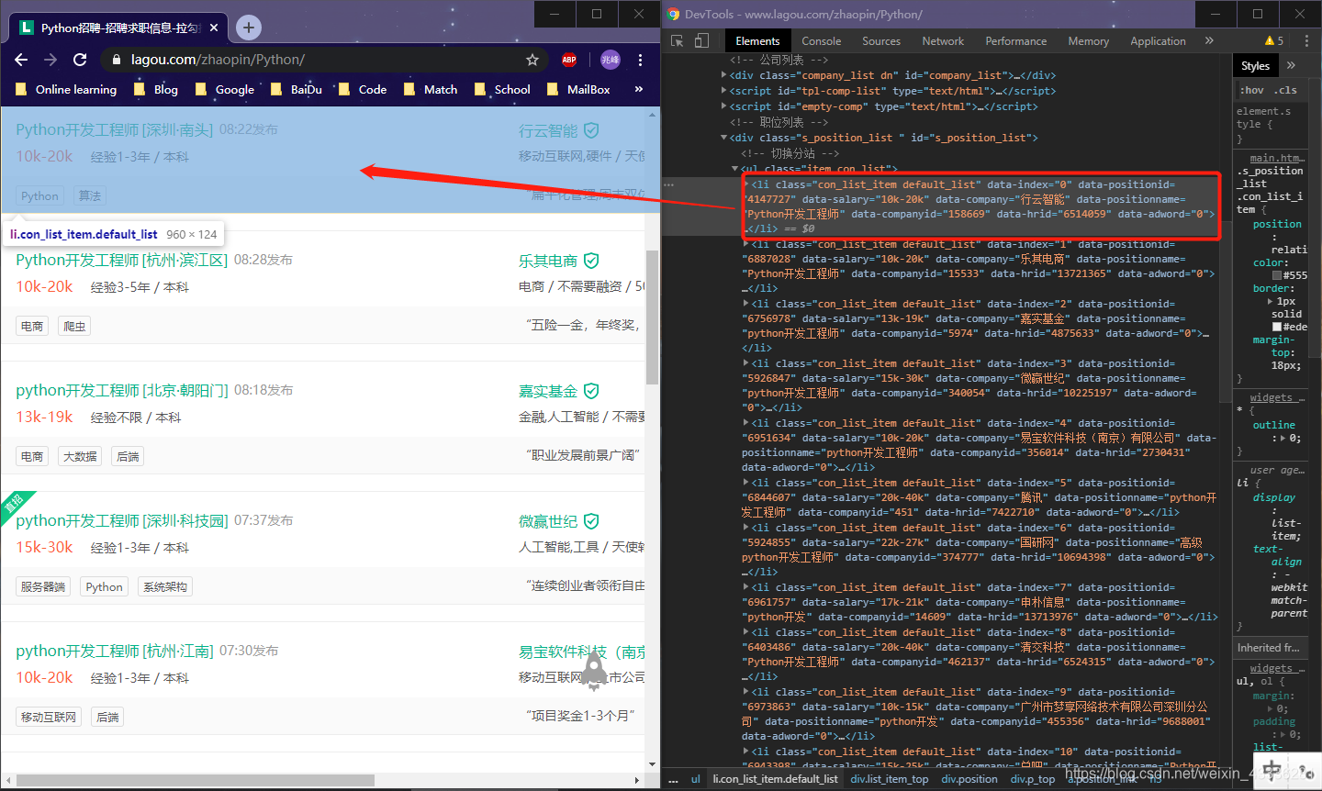The width and height of the screenshot is (1322, 791).
Task: Close the Python招聘 browser tab
Action: (214, 28)
